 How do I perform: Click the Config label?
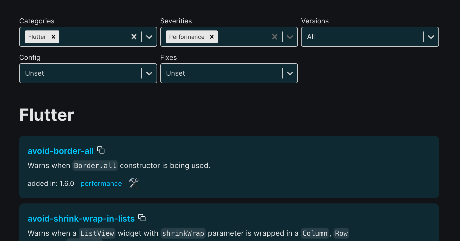coord(30,57)
